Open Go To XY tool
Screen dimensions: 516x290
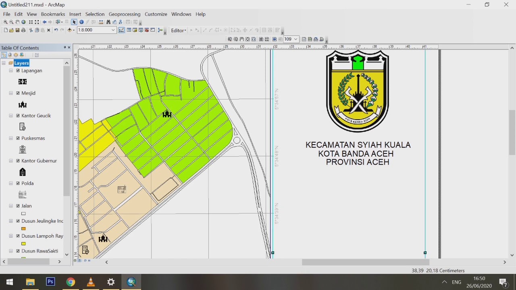coord(121,22)
